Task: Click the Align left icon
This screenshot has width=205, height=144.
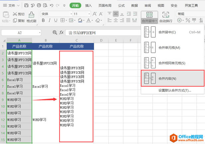Action: [109, 20]
